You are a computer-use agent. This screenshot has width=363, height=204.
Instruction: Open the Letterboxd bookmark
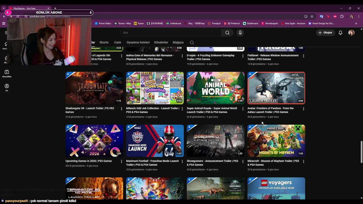pos(173,24)
